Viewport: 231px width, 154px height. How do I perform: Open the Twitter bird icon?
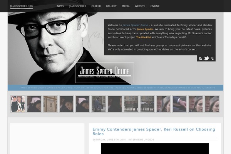tap(206, 59)
